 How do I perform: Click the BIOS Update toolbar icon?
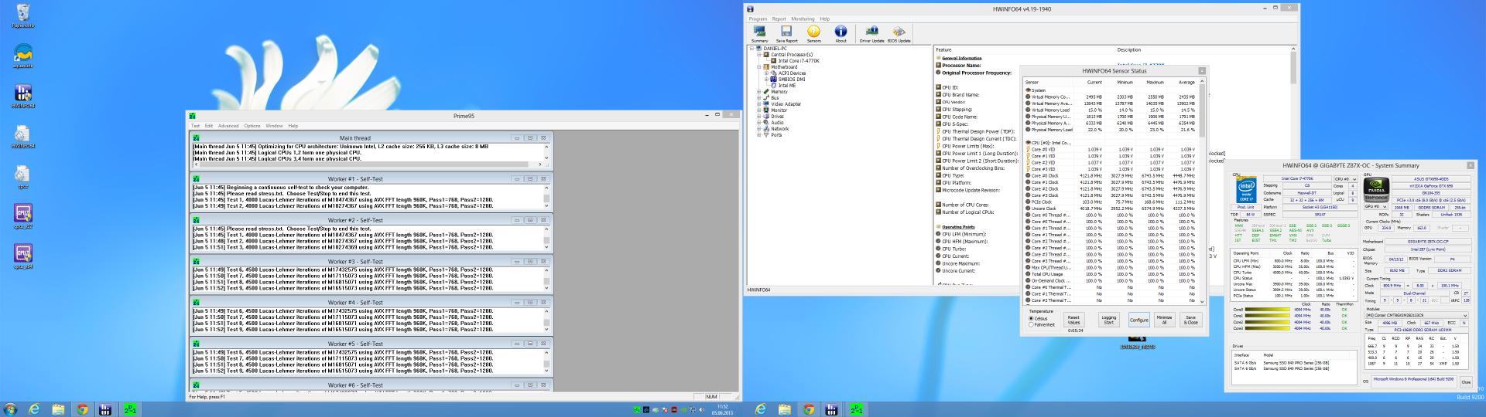coord(899,33)
